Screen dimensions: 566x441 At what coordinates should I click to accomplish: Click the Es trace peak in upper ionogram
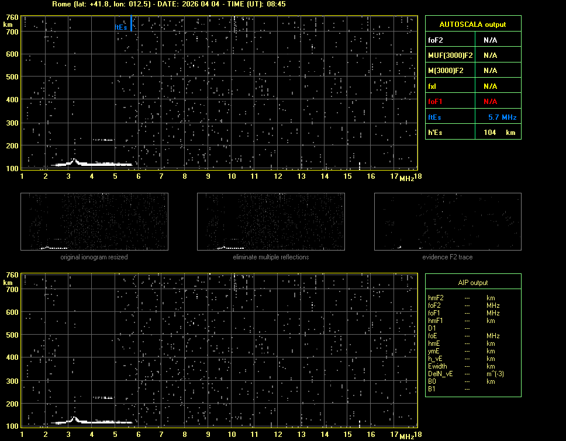coord(74,159)
